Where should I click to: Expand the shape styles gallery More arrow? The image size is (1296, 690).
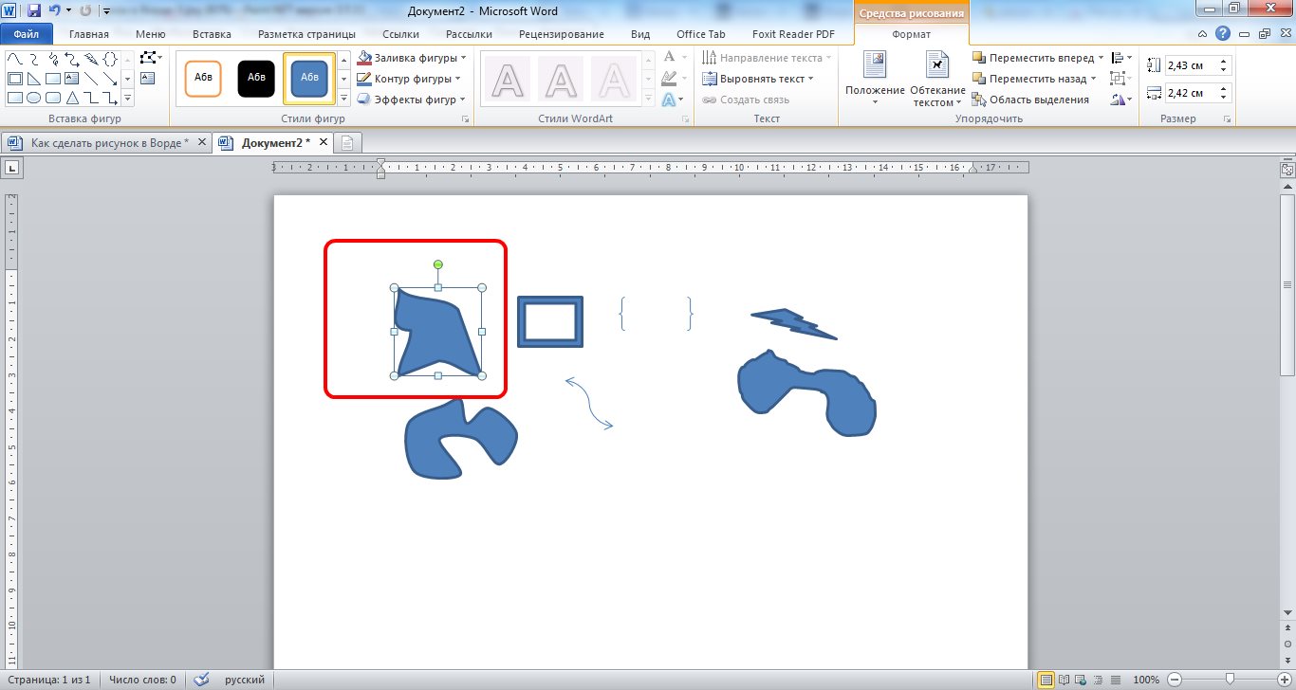[x=343, y=98]
